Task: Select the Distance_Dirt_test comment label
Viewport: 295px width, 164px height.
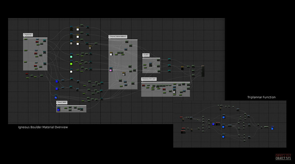Action: [x=149, y=79]
